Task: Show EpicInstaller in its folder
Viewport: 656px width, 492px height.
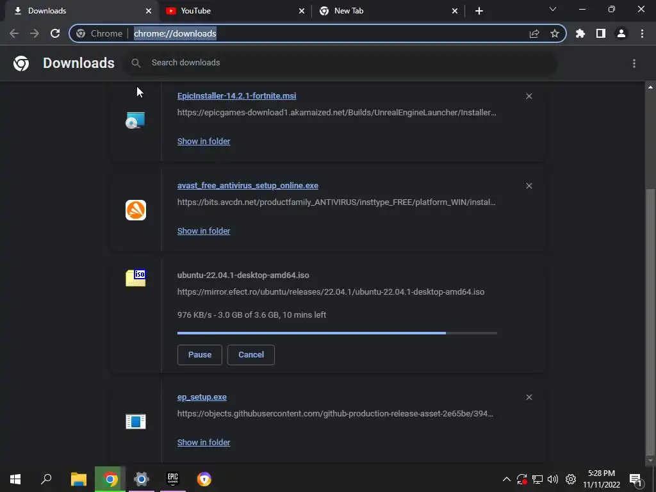Action: pyautogui.click(x=204, y=142)
